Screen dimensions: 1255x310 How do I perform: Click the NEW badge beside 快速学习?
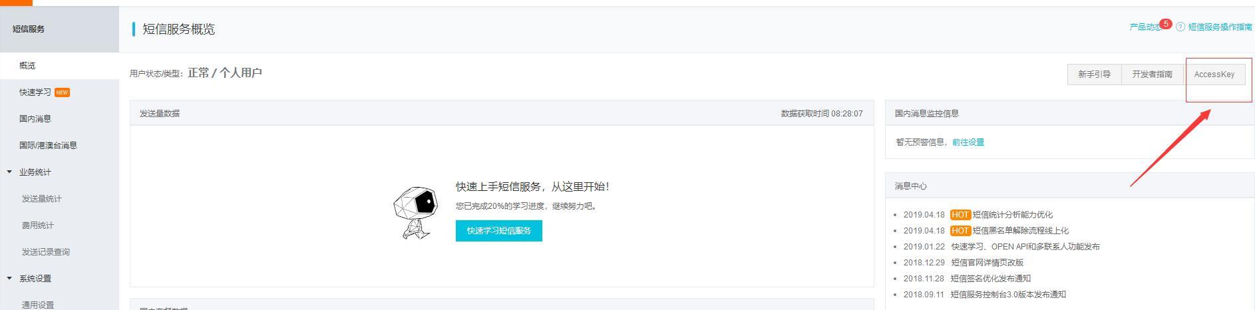tap(62, 92)
